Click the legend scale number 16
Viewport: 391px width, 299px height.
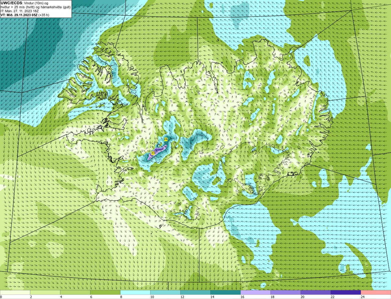click(242, 297)
